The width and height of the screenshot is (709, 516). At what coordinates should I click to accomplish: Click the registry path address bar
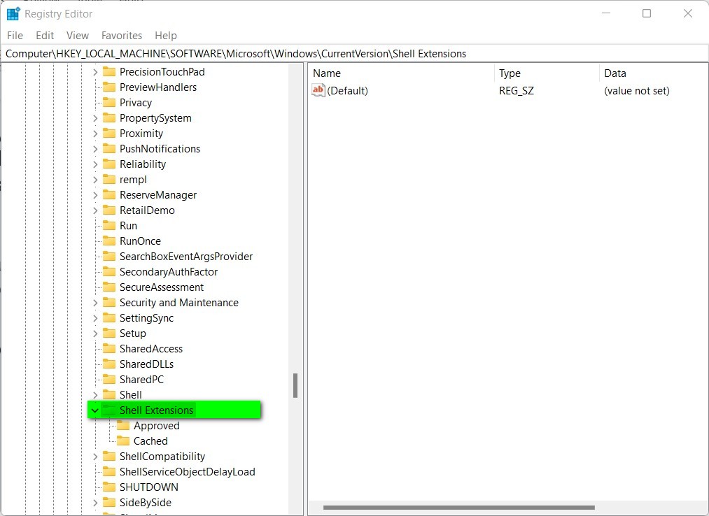pyautogui.click(x=354, y=54)
